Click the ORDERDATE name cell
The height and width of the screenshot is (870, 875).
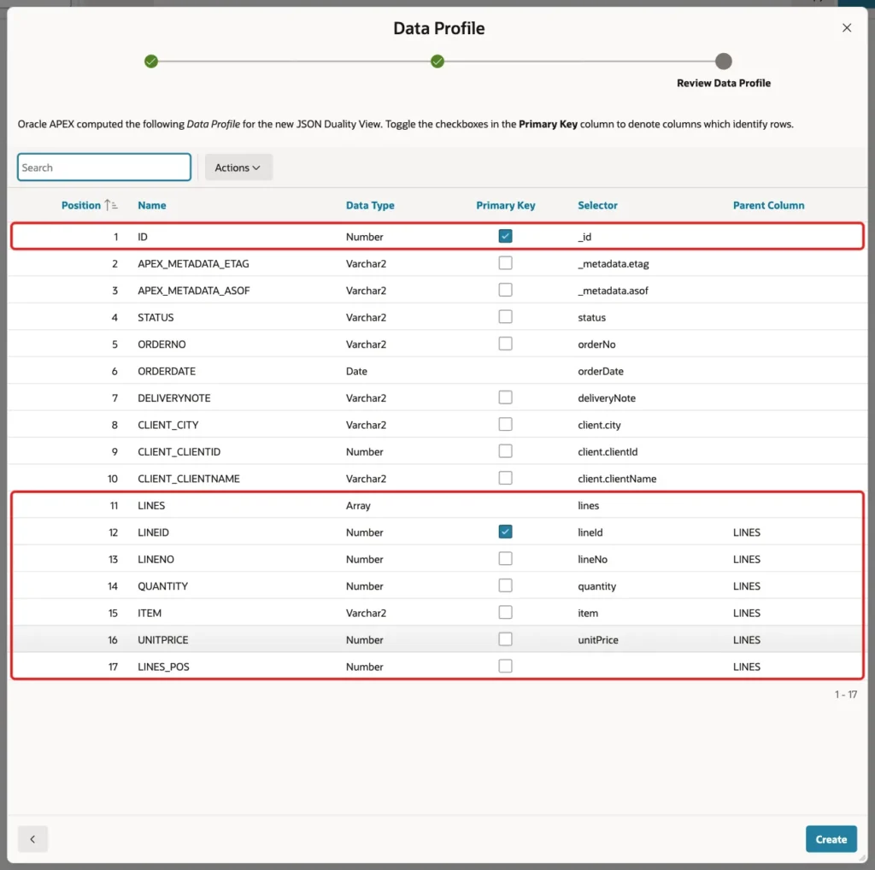coord(167,371)
